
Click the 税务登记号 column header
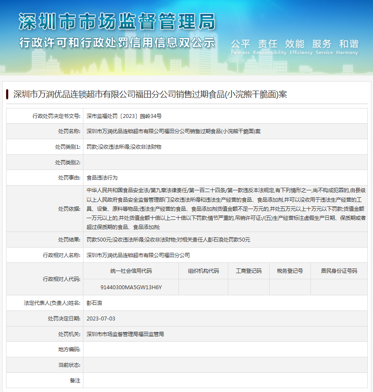290,271
